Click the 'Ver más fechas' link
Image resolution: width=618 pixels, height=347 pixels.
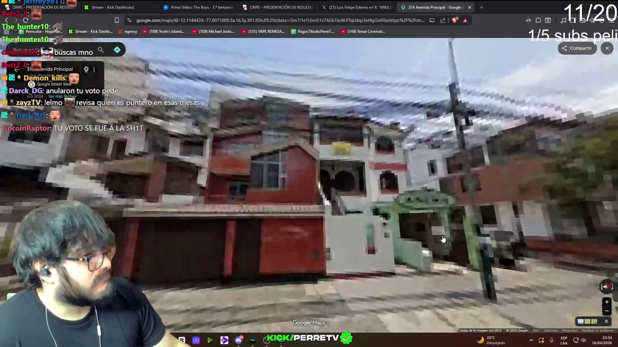[x=62, y=96]
